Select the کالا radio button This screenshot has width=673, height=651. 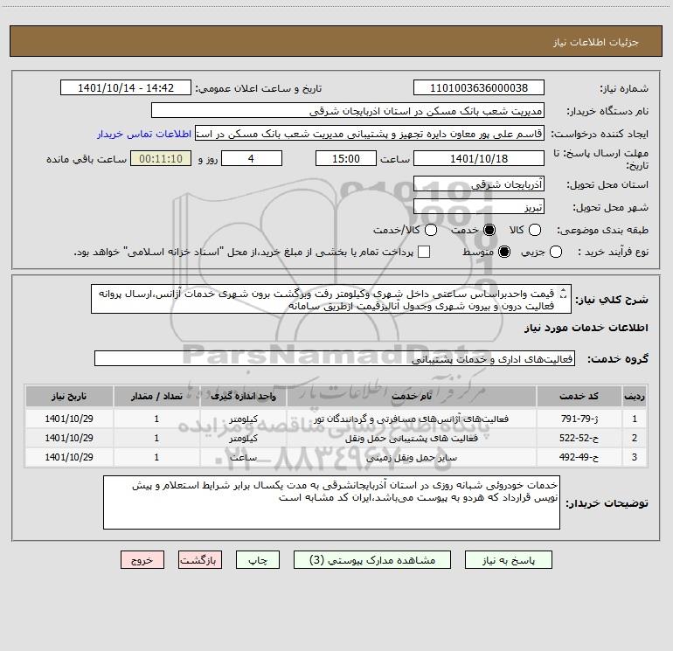[x=534, y=231]
